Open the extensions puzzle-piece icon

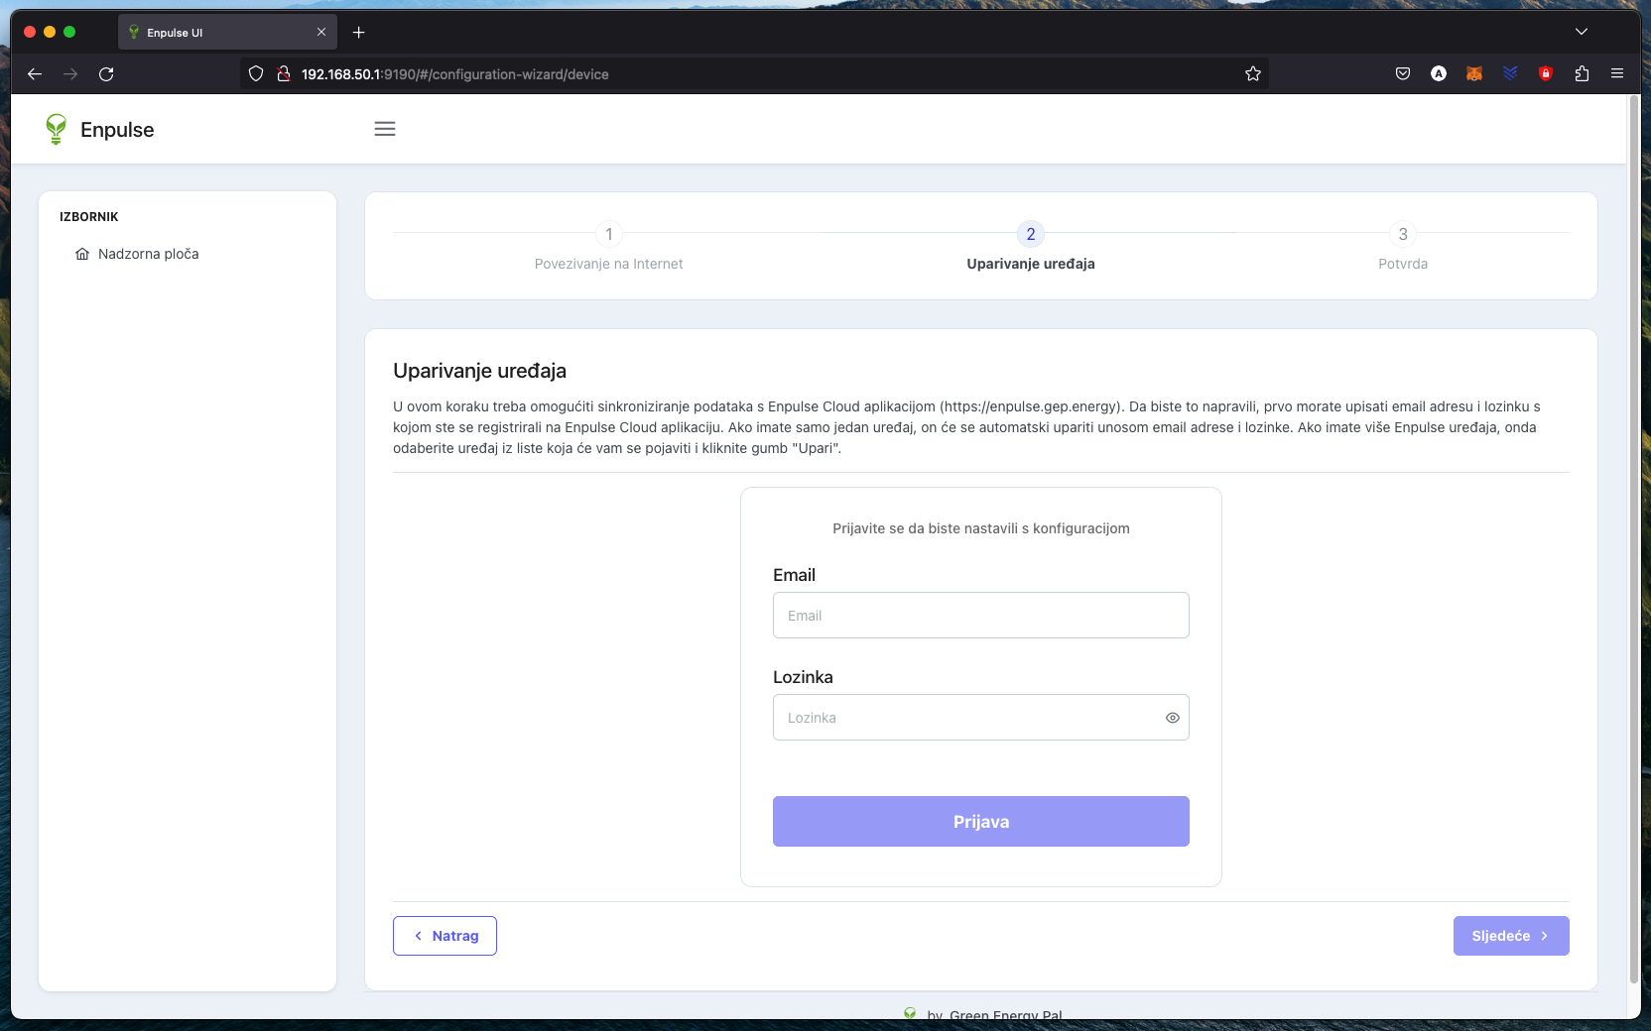(1582, 73)
